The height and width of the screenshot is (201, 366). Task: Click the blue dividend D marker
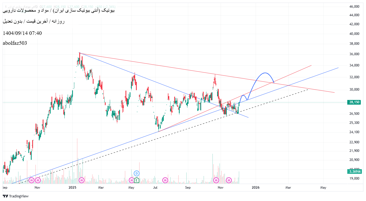136,173
